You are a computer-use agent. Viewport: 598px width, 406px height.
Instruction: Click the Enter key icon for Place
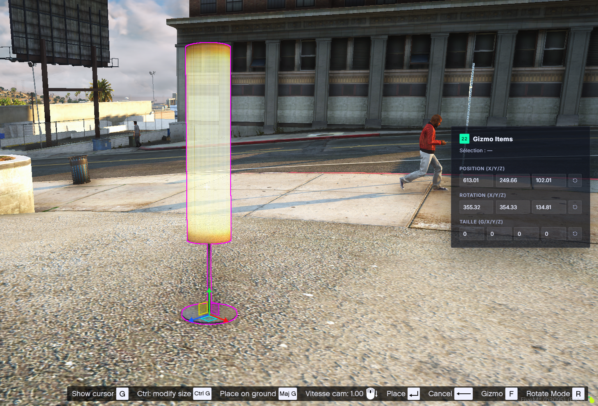(414, 394)
